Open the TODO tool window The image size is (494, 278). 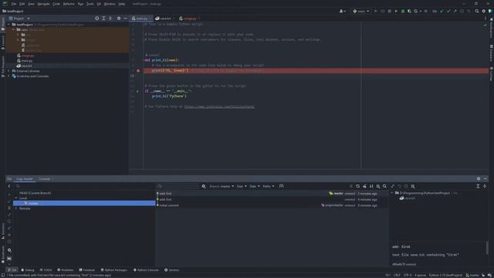click(46, 270)
